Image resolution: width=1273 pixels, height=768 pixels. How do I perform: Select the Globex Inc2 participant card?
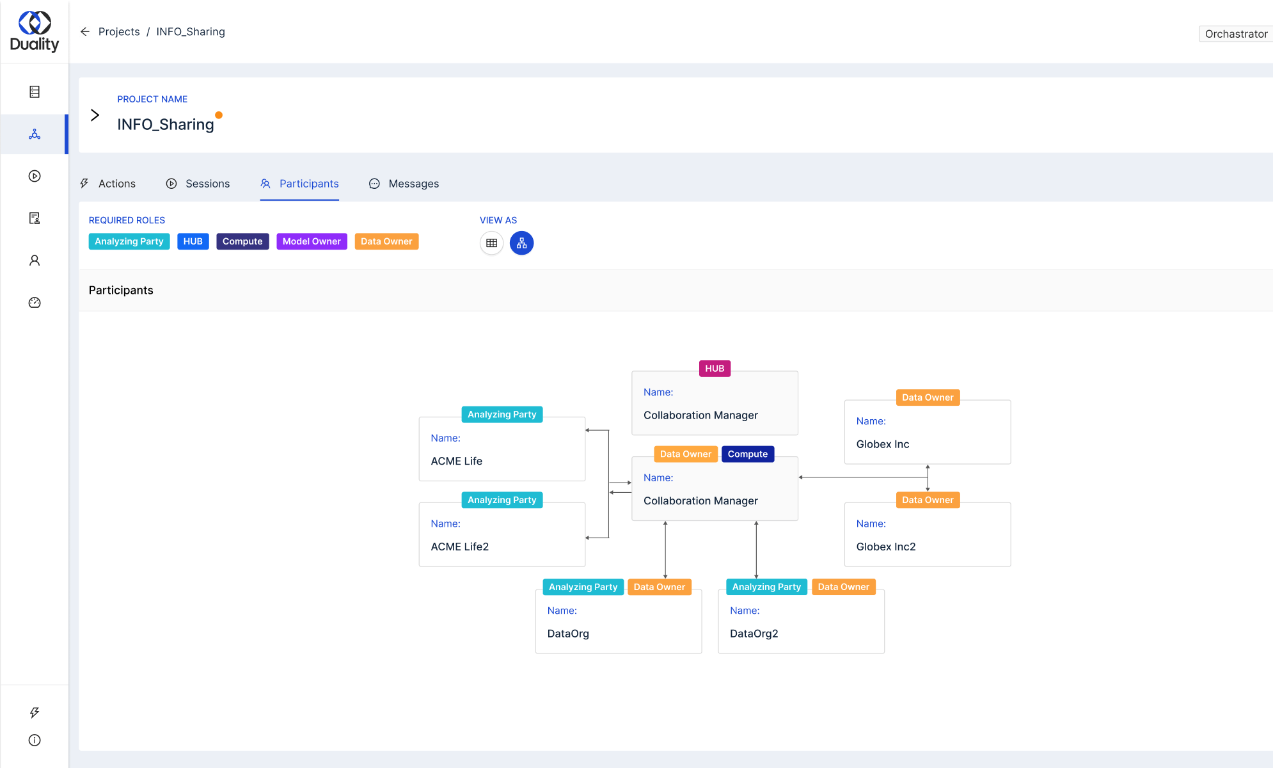pos(928,534)
